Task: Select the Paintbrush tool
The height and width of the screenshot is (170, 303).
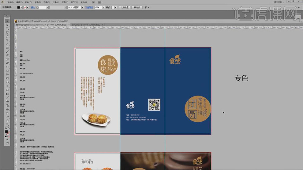Action: [7, 52]
